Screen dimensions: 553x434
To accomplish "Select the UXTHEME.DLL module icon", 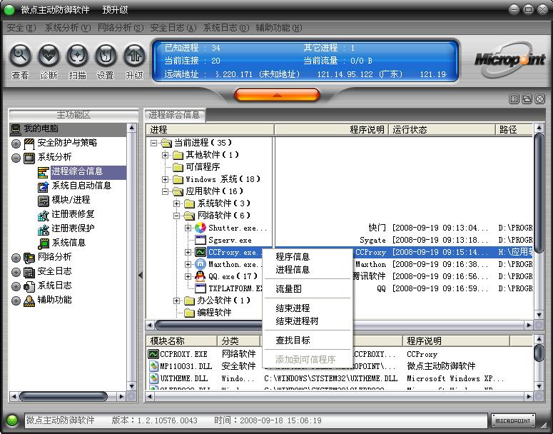I will point(153,378).
